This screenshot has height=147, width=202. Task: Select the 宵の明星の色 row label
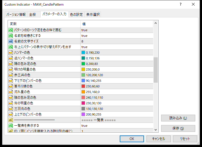click(24, 103)
